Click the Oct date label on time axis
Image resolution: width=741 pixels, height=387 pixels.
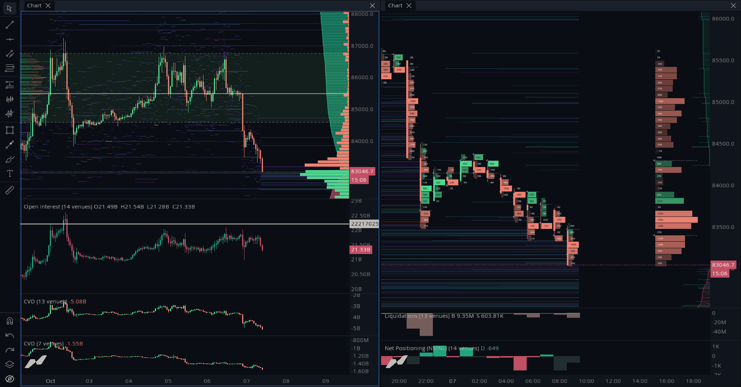click(51, 381)
